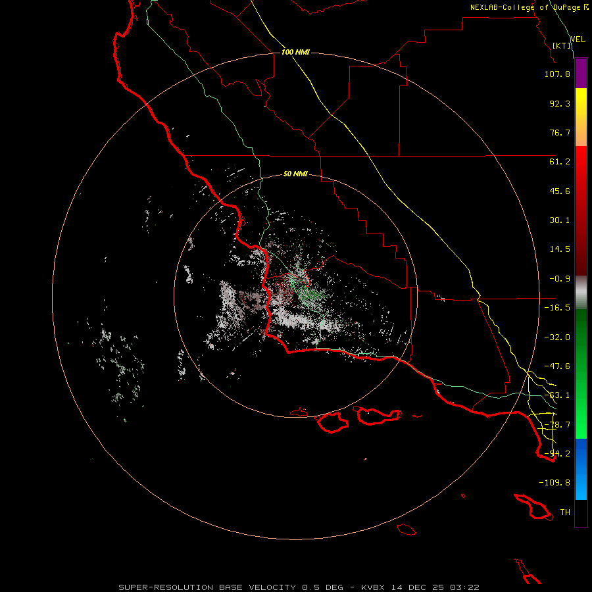Viewport: 592px width, 592px height.
Task: Click the 107.8 legend value
Action: 557,74
